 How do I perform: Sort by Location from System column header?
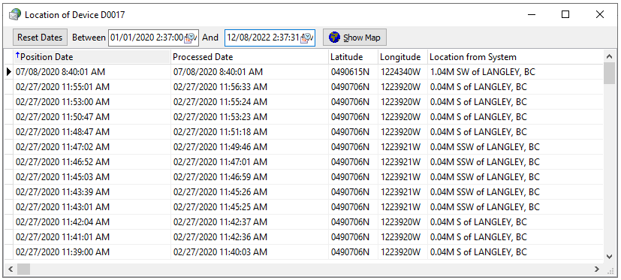coord(516,57)
